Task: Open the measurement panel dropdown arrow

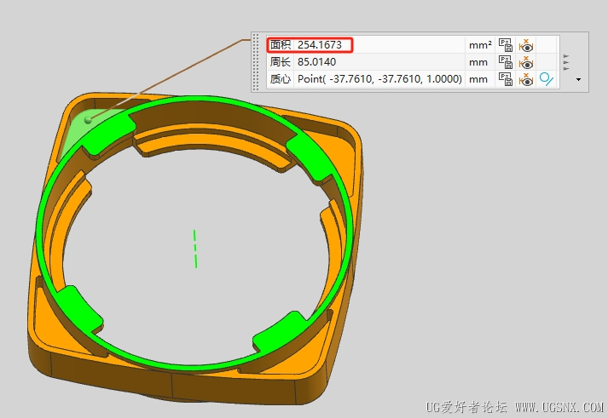Action: 578,80
